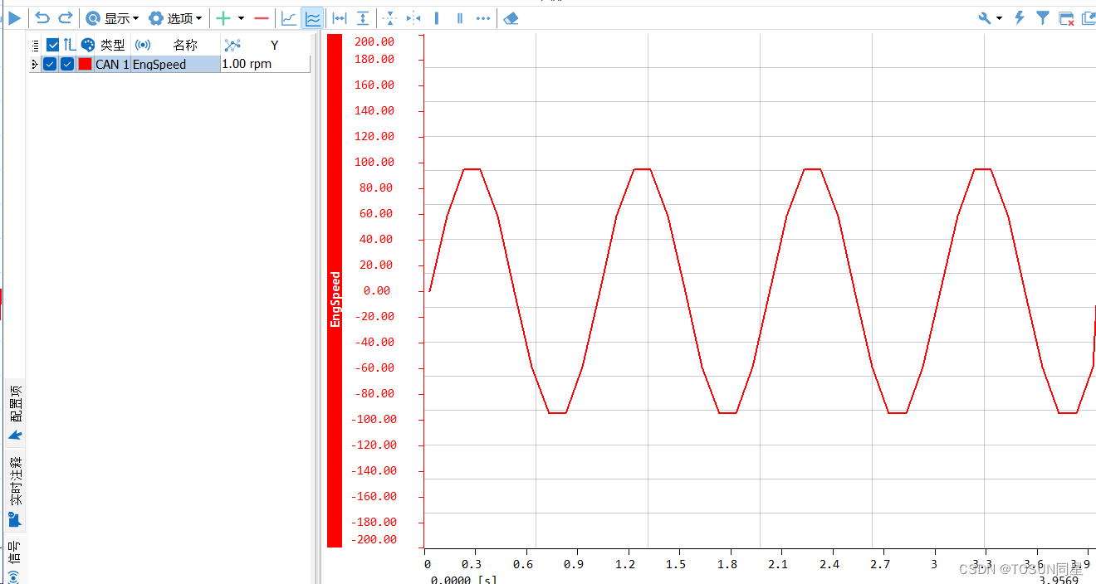Click the 名称 column header
This screenshot has height=584, width=1096.
(185, 45)
